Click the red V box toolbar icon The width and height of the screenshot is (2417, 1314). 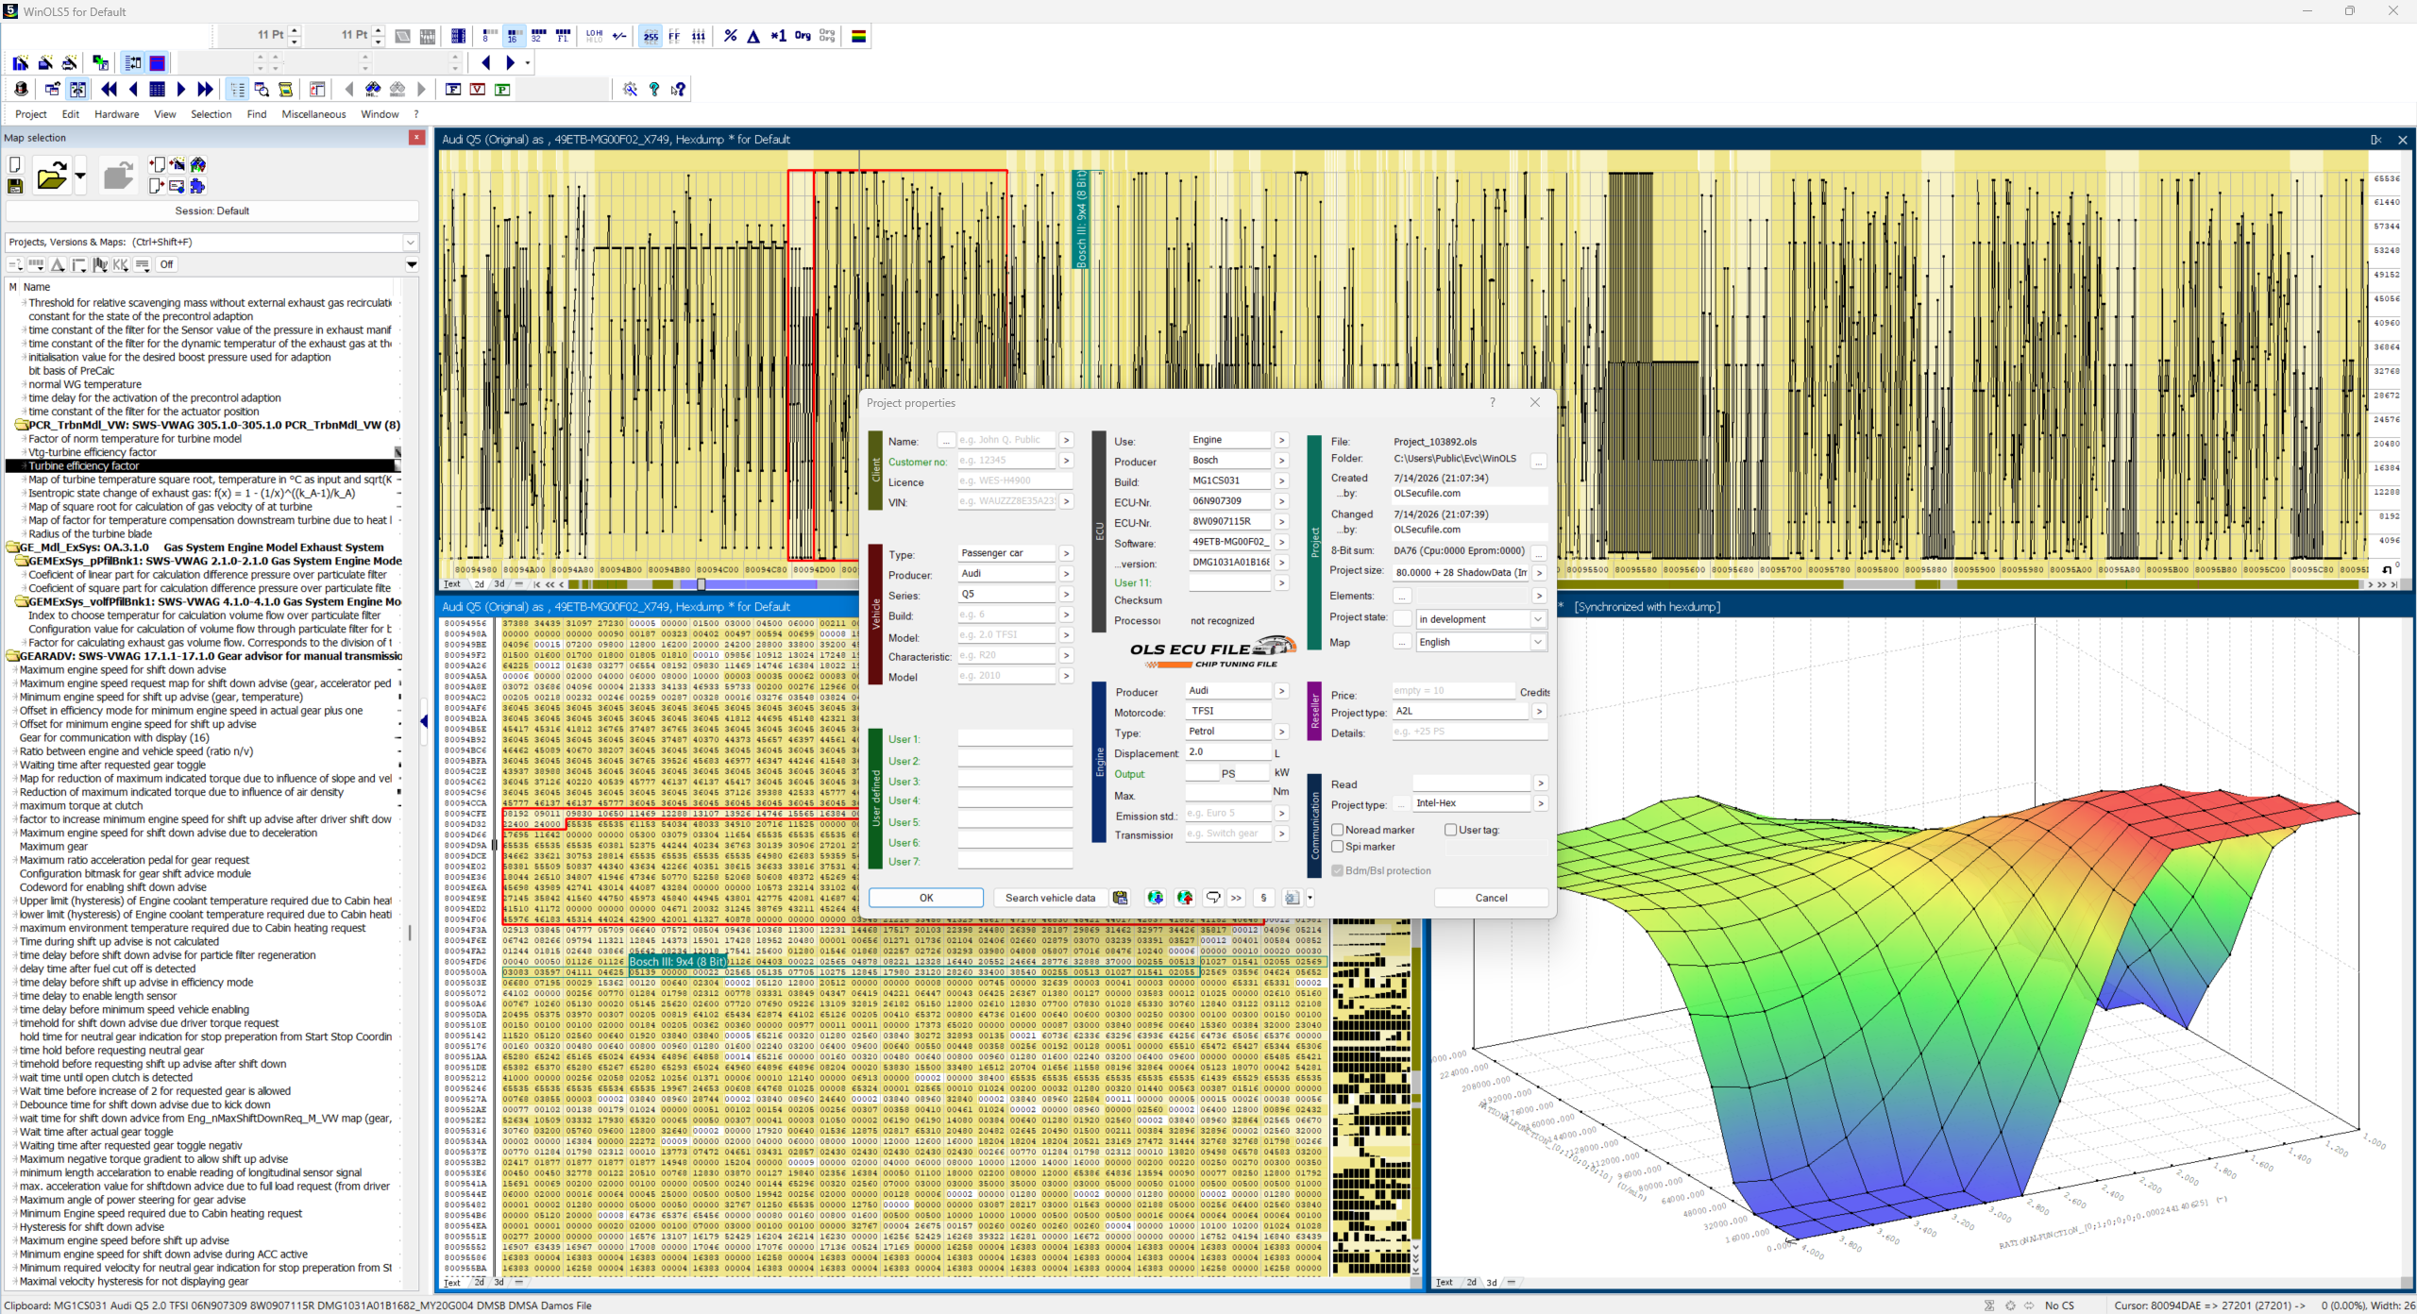pyautogui.click(x=478, y=89)
